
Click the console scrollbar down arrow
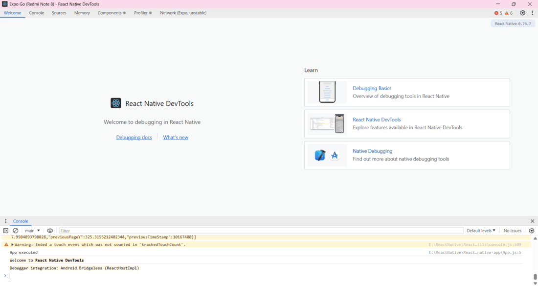coord(535,284)
